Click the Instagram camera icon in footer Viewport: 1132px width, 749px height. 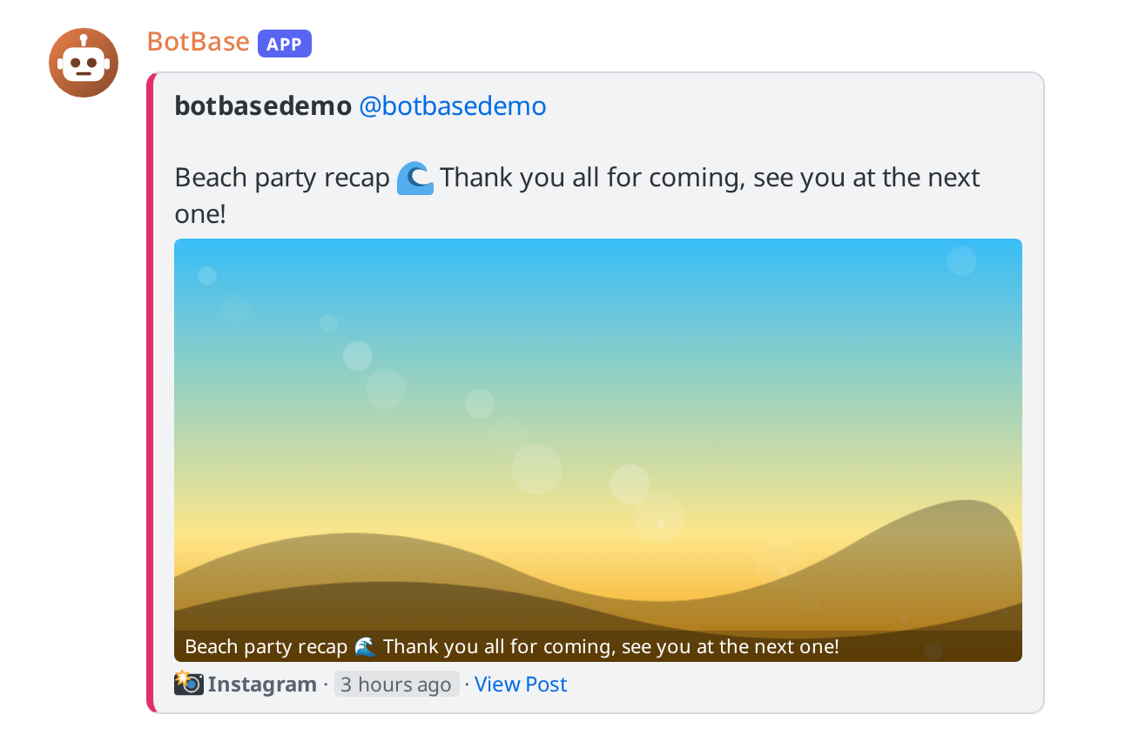(189, 684)
